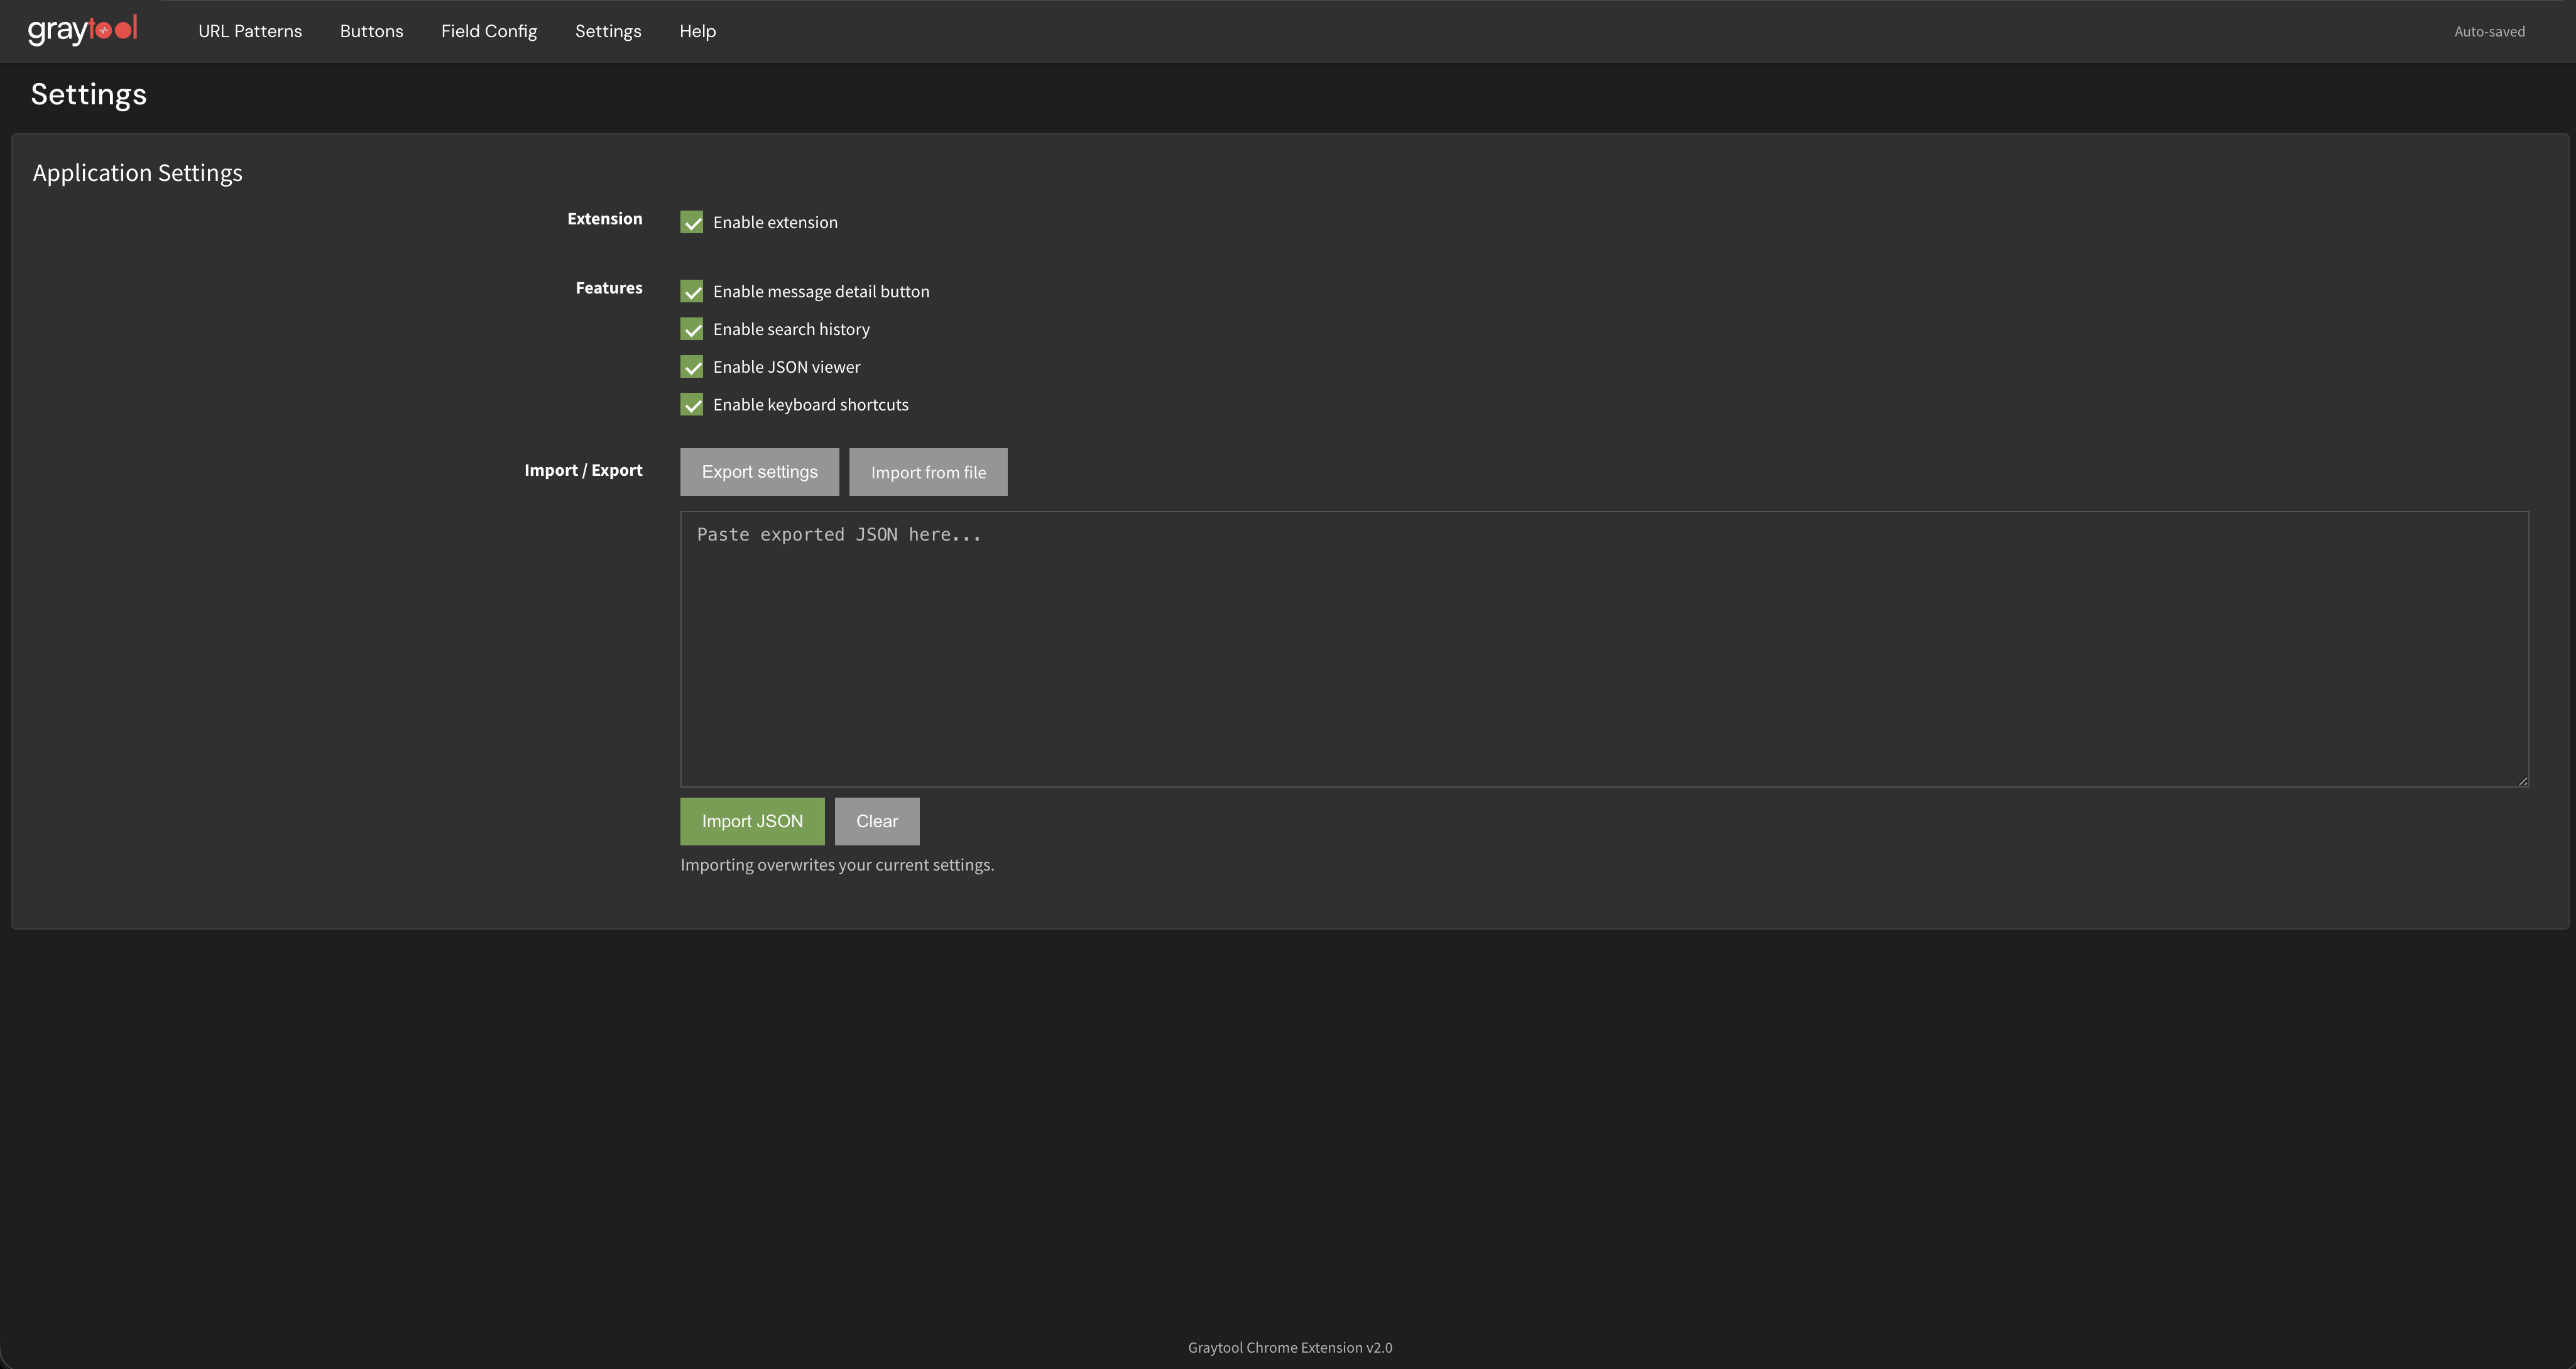Toggle Enable keyboard shortcuts
This screenshot has height=1369, width=2576.
tap(692, 404)
